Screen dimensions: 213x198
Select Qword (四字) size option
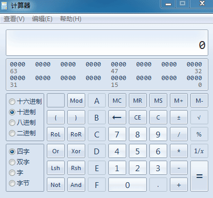point(19,151)
